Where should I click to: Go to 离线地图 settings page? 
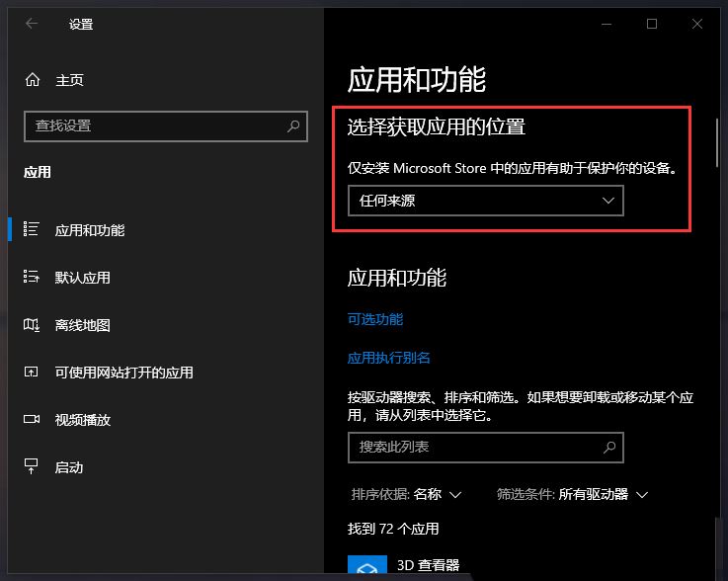click(x=82, y=325)
